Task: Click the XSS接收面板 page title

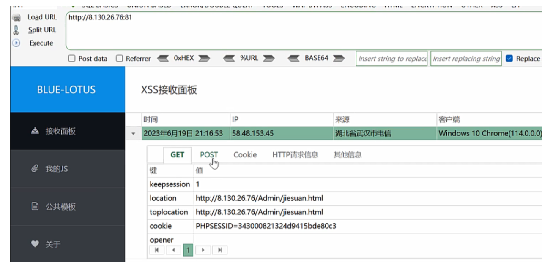Action: click(x=169, y=90)
